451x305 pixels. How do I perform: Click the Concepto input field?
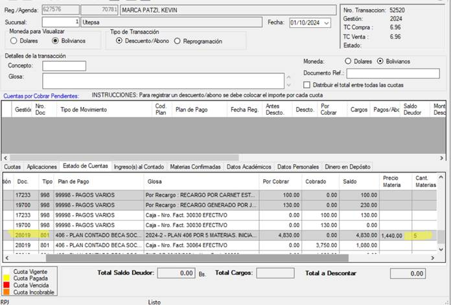click(x=64, y=66)
